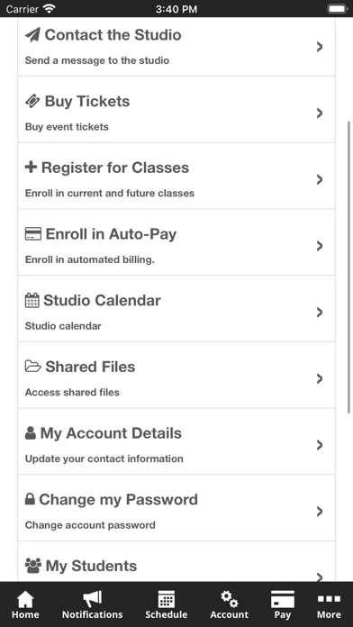Open the More tab with three dots

329,604
